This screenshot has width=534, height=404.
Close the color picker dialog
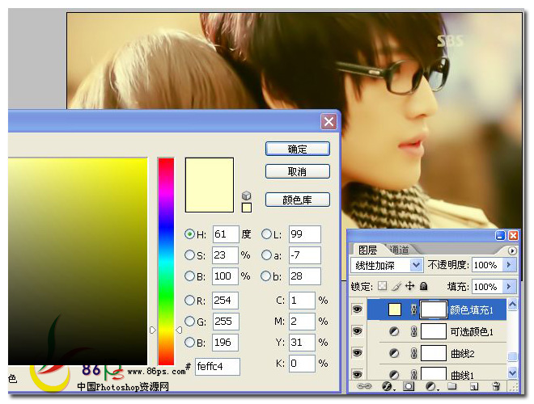328,121
